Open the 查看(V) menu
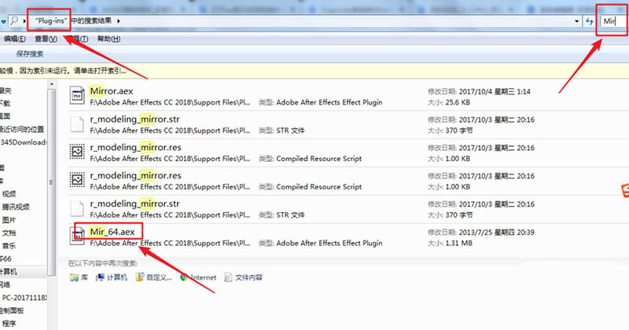The width and height of the screenshot is (629, 330). tap(46, 39)
